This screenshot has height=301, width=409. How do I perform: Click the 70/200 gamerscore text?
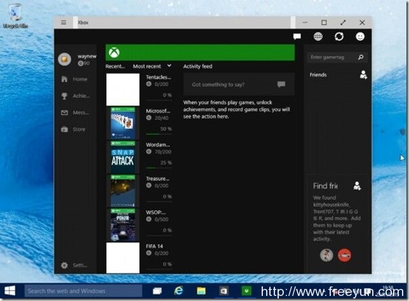point(163,152)
